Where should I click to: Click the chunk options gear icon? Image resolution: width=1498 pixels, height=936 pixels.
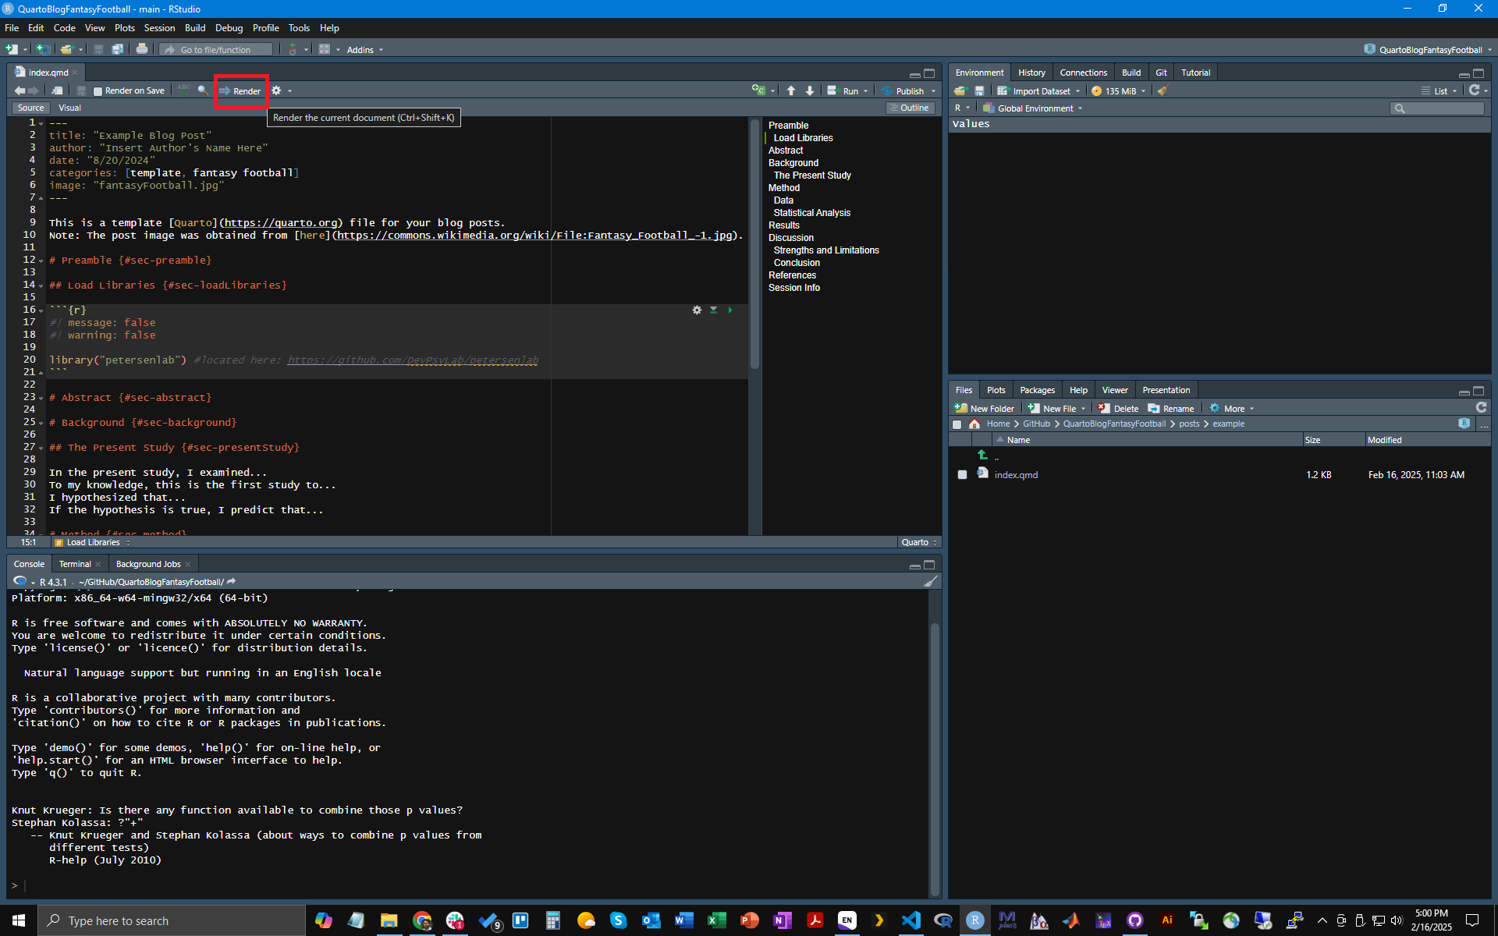click(697, 310)
